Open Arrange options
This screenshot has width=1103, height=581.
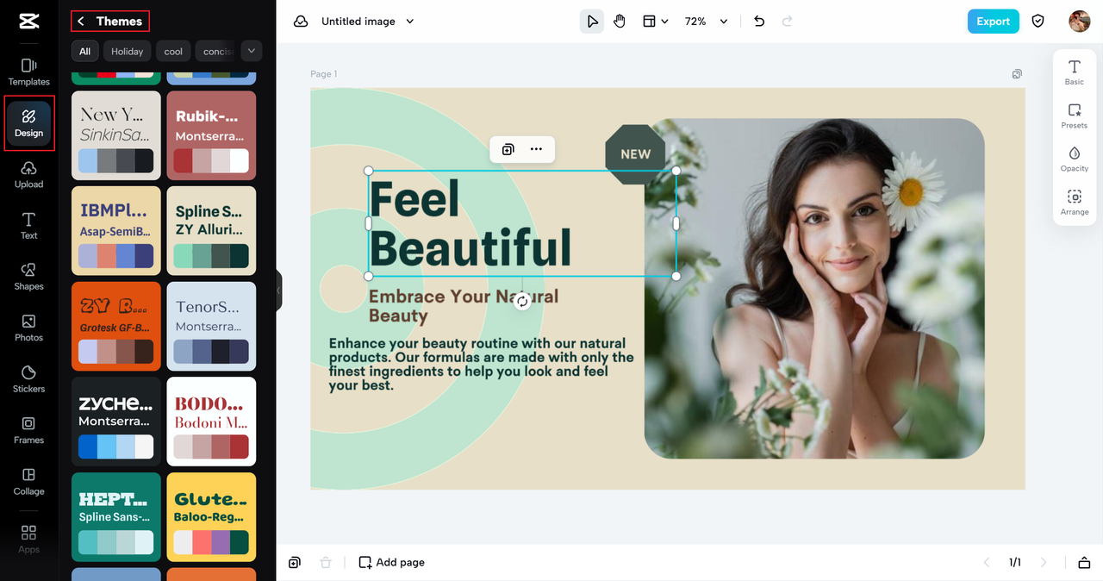coord(1075,203)
